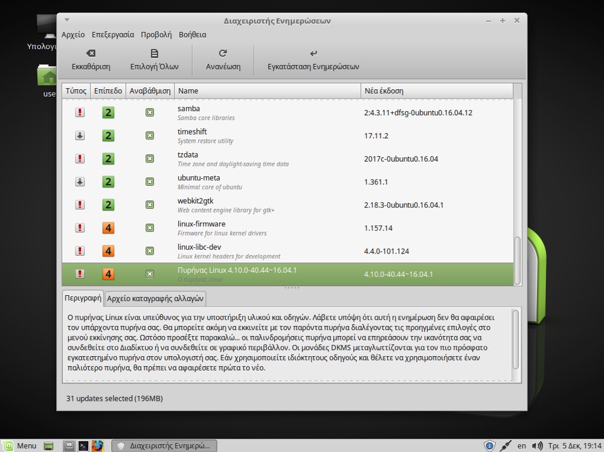Open the panel clock Τρι 5 Δεκ

point(575,446)
